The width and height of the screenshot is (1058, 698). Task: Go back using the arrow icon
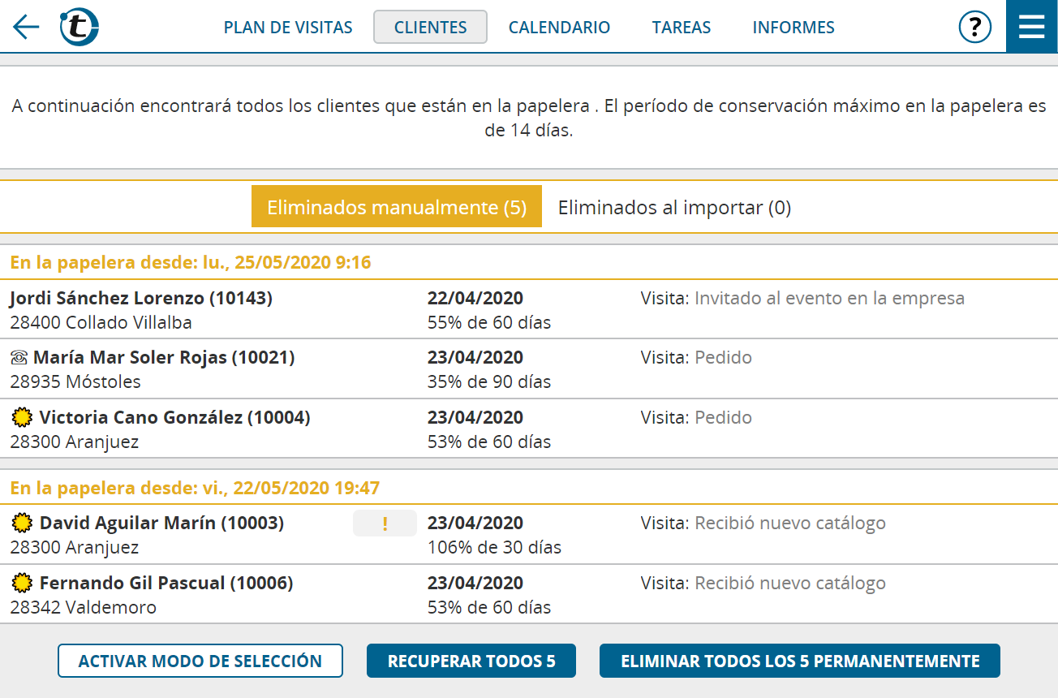26,27
